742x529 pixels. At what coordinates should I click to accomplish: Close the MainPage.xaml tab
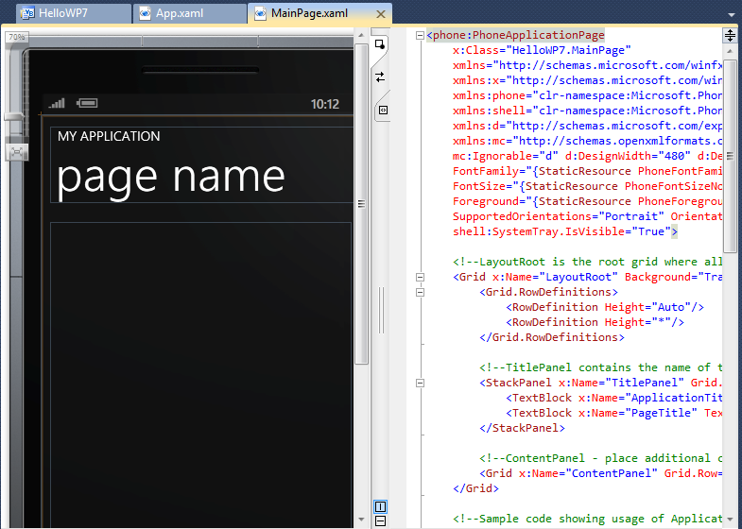coord(380,14)
